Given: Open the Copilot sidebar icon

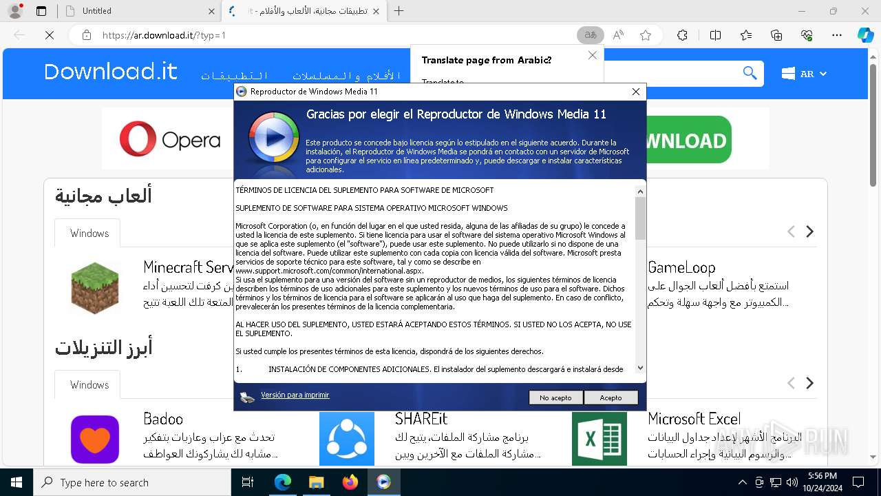Looking at the screenshot, I should tap(866, 35).
